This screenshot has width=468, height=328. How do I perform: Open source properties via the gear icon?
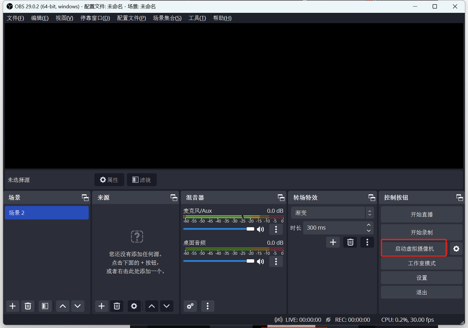134,306
